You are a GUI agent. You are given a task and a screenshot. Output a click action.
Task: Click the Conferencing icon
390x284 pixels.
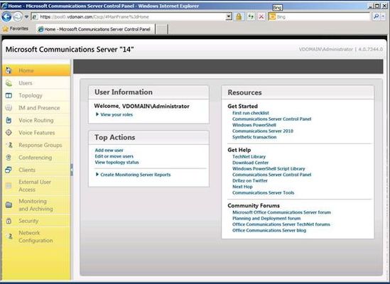[x=9, y=158]
